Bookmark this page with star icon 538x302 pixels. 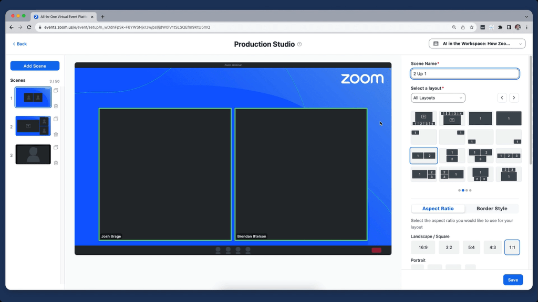coord(472,27)
